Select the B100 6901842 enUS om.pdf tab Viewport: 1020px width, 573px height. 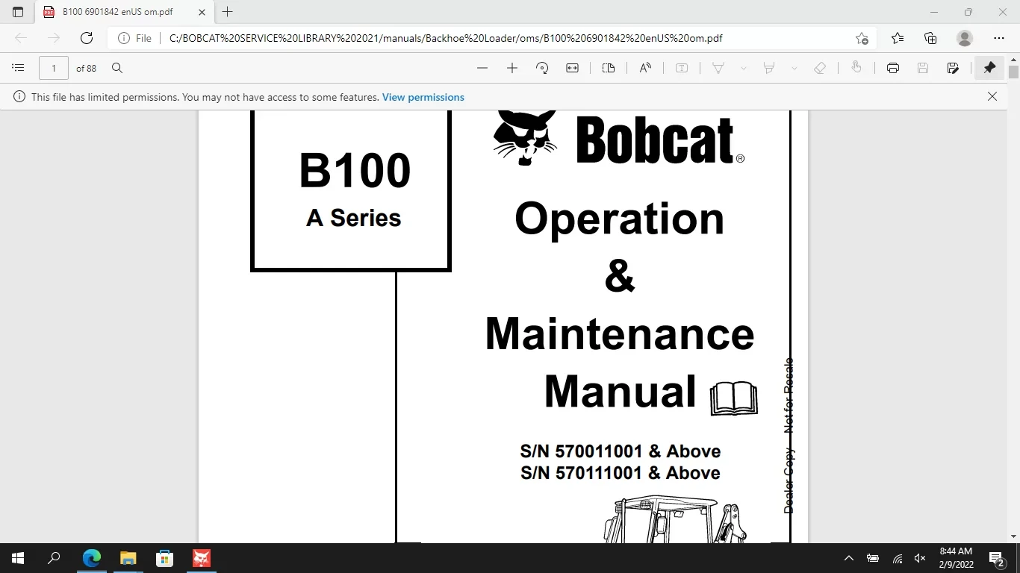117,12
